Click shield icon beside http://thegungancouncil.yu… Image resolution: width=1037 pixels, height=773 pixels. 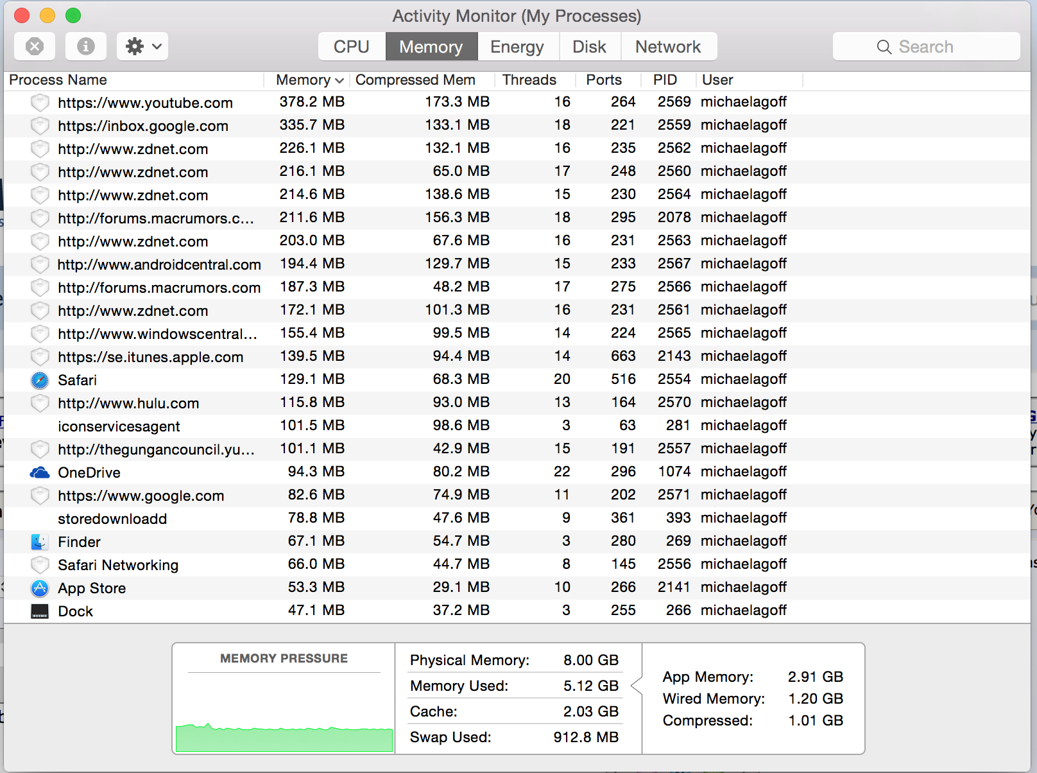pyautogui.click(x=40, y=449)
